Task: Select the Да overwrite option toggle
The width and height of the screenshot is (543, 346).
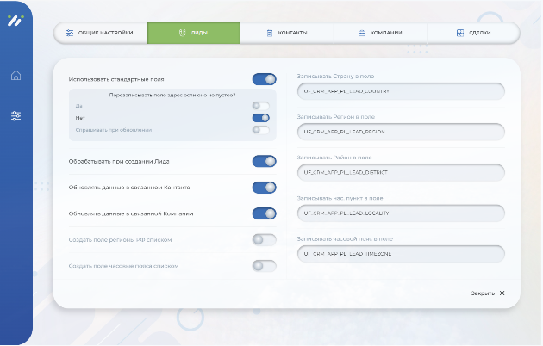Action: click(260, 106)
